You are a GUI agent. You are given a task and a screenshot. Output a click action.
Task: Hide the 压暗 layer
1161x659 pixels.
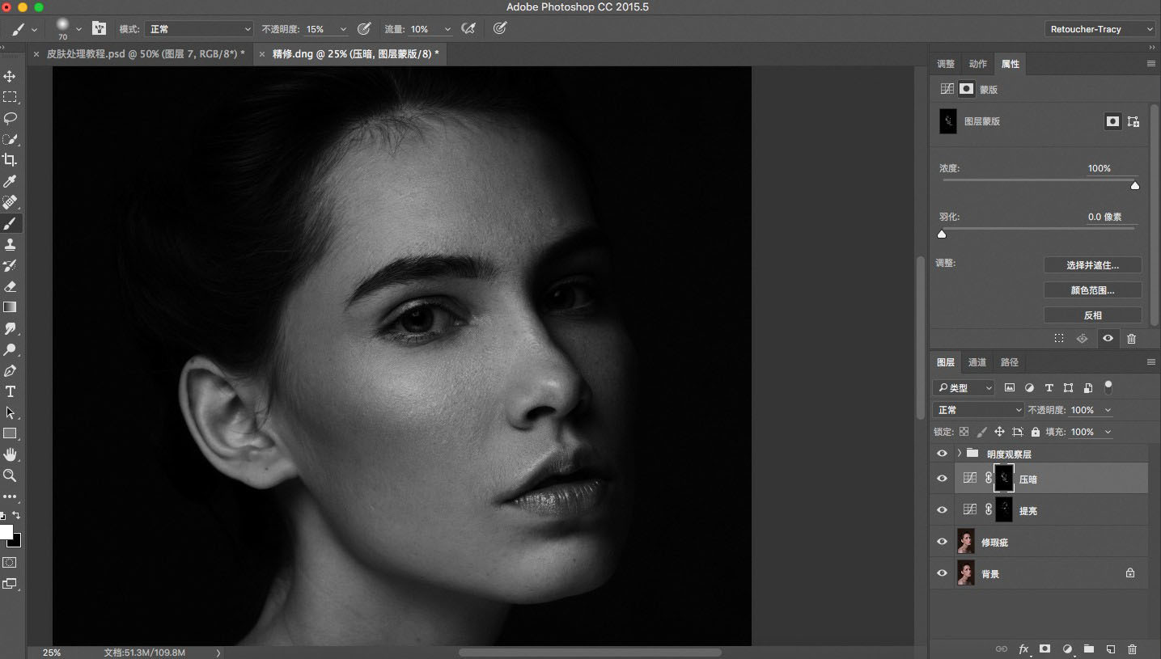942,479
